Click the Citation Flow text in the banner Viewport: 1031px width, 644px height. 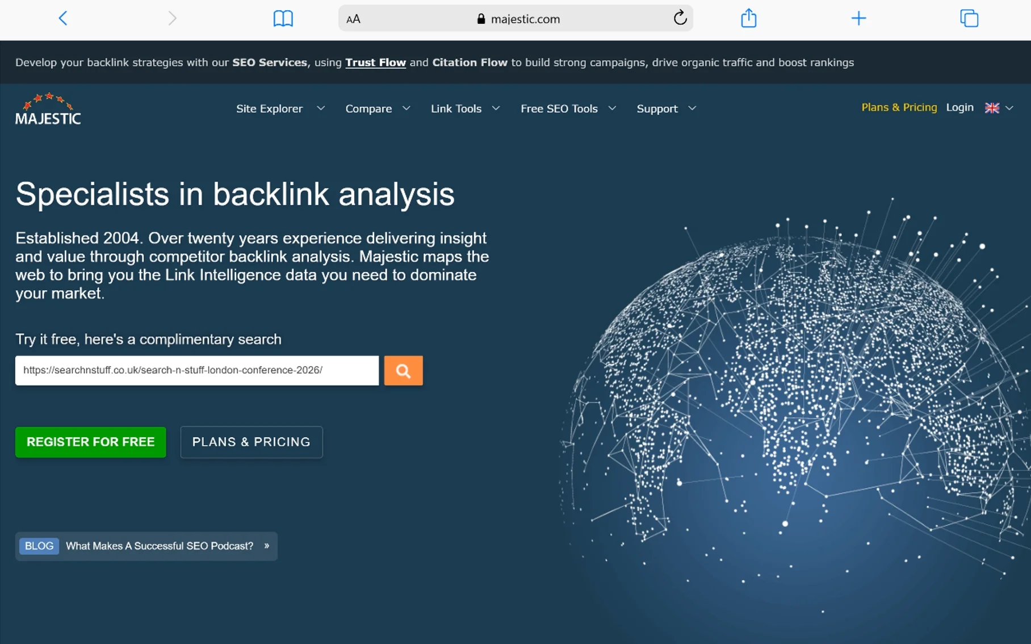[x=470, y=62]
